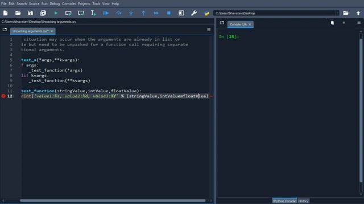Open the Debug menu
The height and width of the screenshot is (204, 364).
pyautogui.click(x=55, y=4)
